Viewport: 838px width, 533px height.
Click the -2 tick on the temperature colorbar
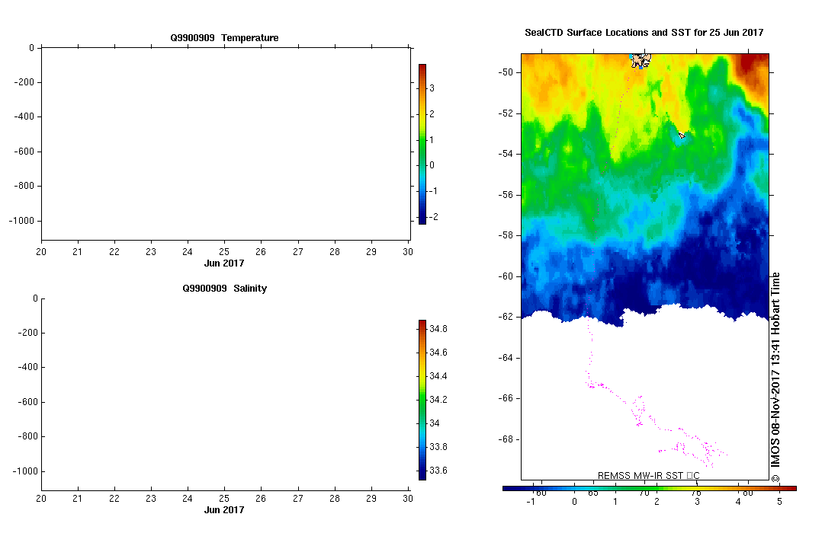coord(433,216)
